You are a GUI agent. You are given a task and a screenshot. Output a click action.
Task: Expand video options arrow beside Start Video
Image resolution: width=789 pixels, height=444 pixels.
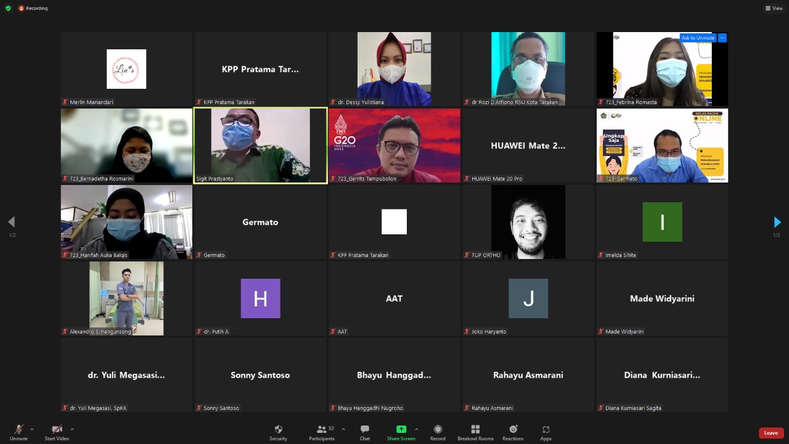tap(72, 429)
